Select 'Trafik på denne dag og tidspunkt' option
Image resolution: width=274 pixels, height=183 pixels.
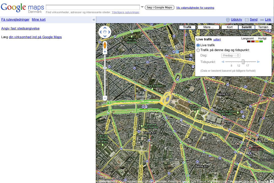(198, 50)
